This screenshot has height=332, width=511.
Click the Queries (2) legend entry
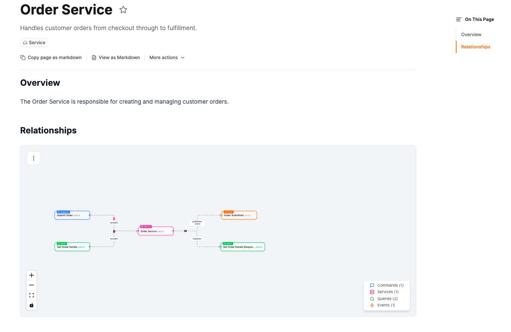tap(384, 299)
